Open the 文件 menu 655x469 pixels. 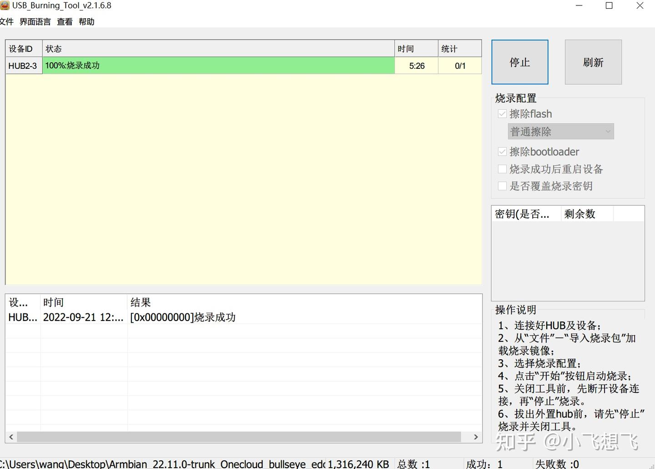click(7, 21)
